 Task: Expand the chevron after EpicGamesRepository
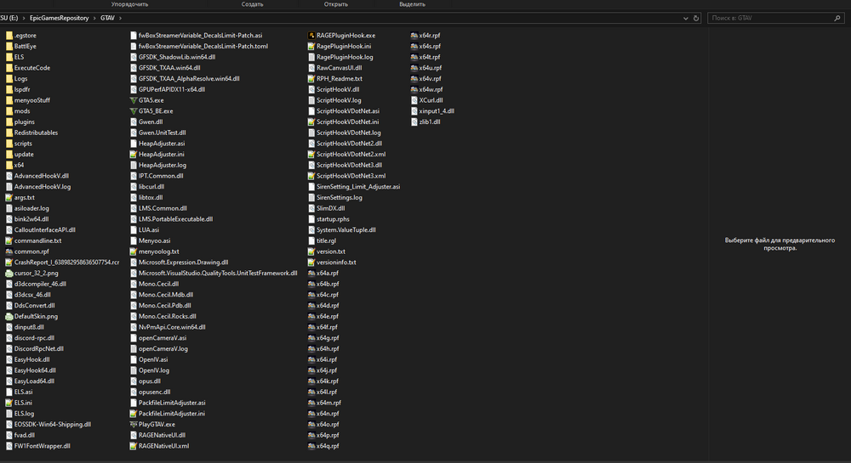[x=94, y=19]
